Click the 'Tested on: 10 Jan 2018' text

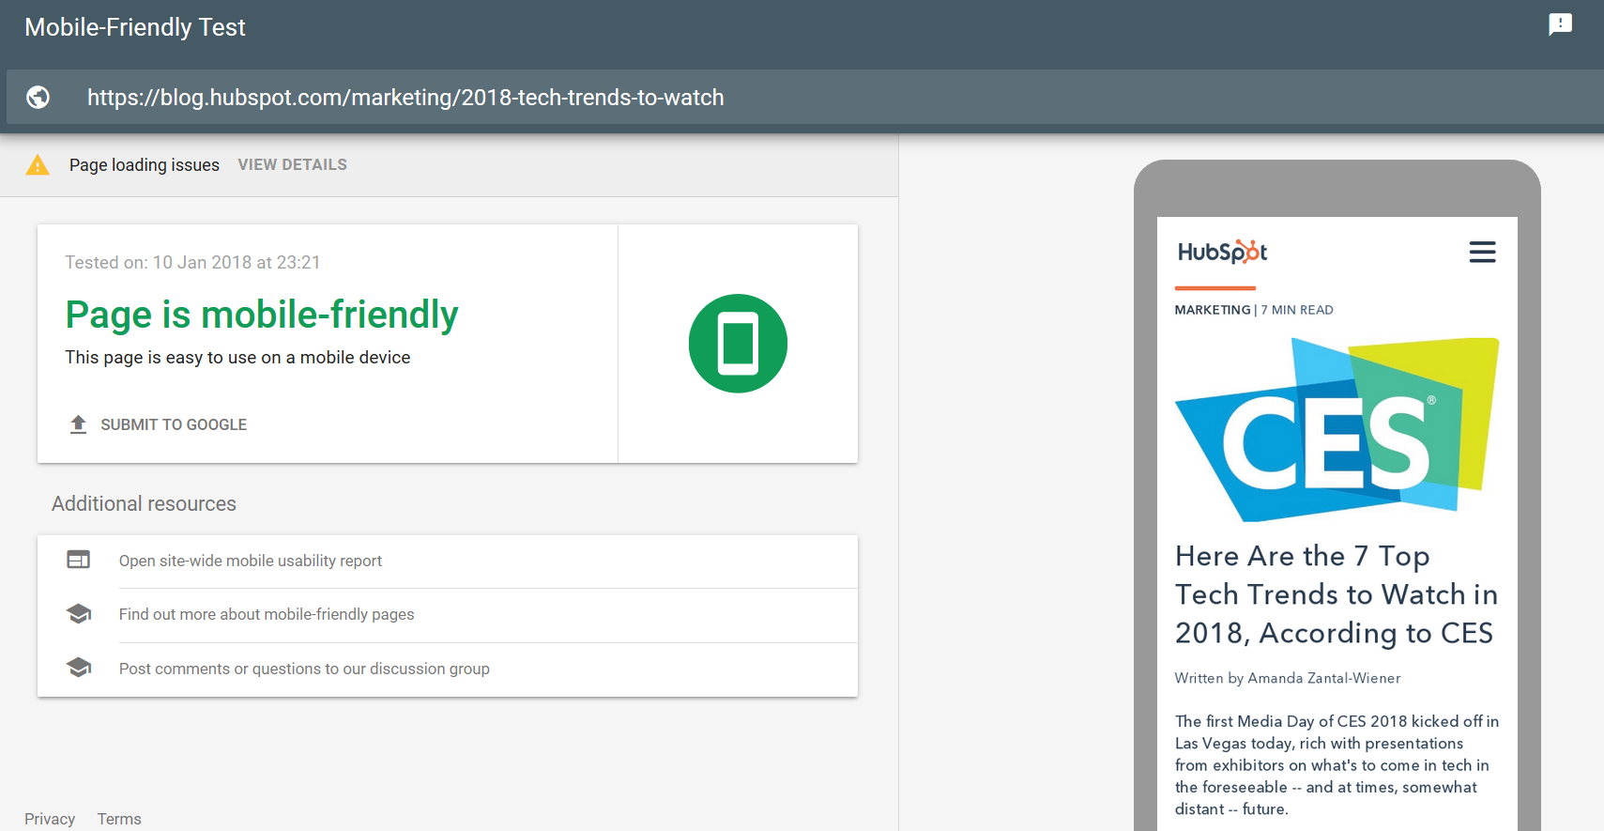pos(192,263)
